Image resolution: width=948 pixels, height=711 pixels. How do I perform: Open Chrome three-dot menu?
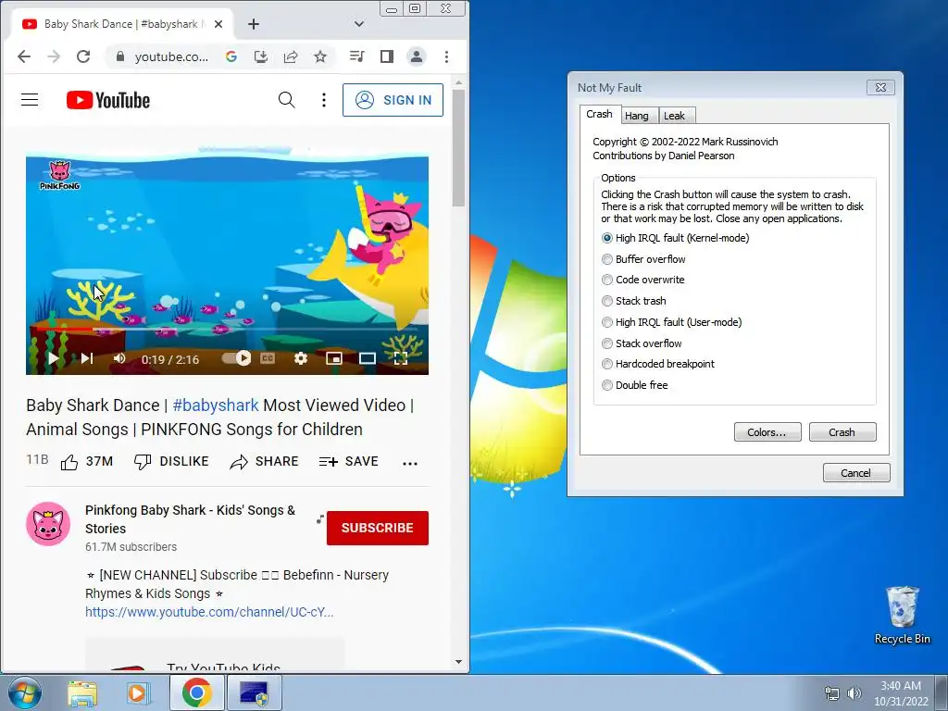coord(446,56)
